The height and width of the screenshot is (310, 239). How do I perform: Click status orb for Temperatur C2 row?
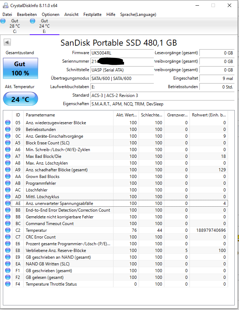click(8, 230)
